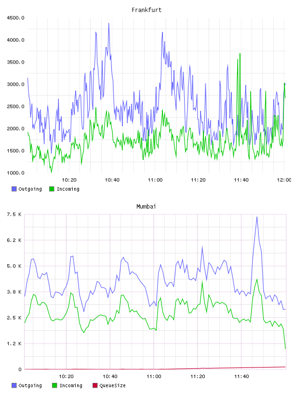Click the Mumbai chart title
Image resolution: width=293 pixels, height=393 pixels.
[146, 207]
